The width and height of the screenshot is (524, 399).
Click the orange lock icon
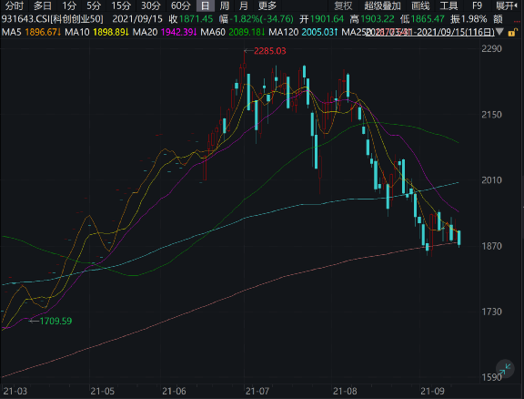click(512, 33)
